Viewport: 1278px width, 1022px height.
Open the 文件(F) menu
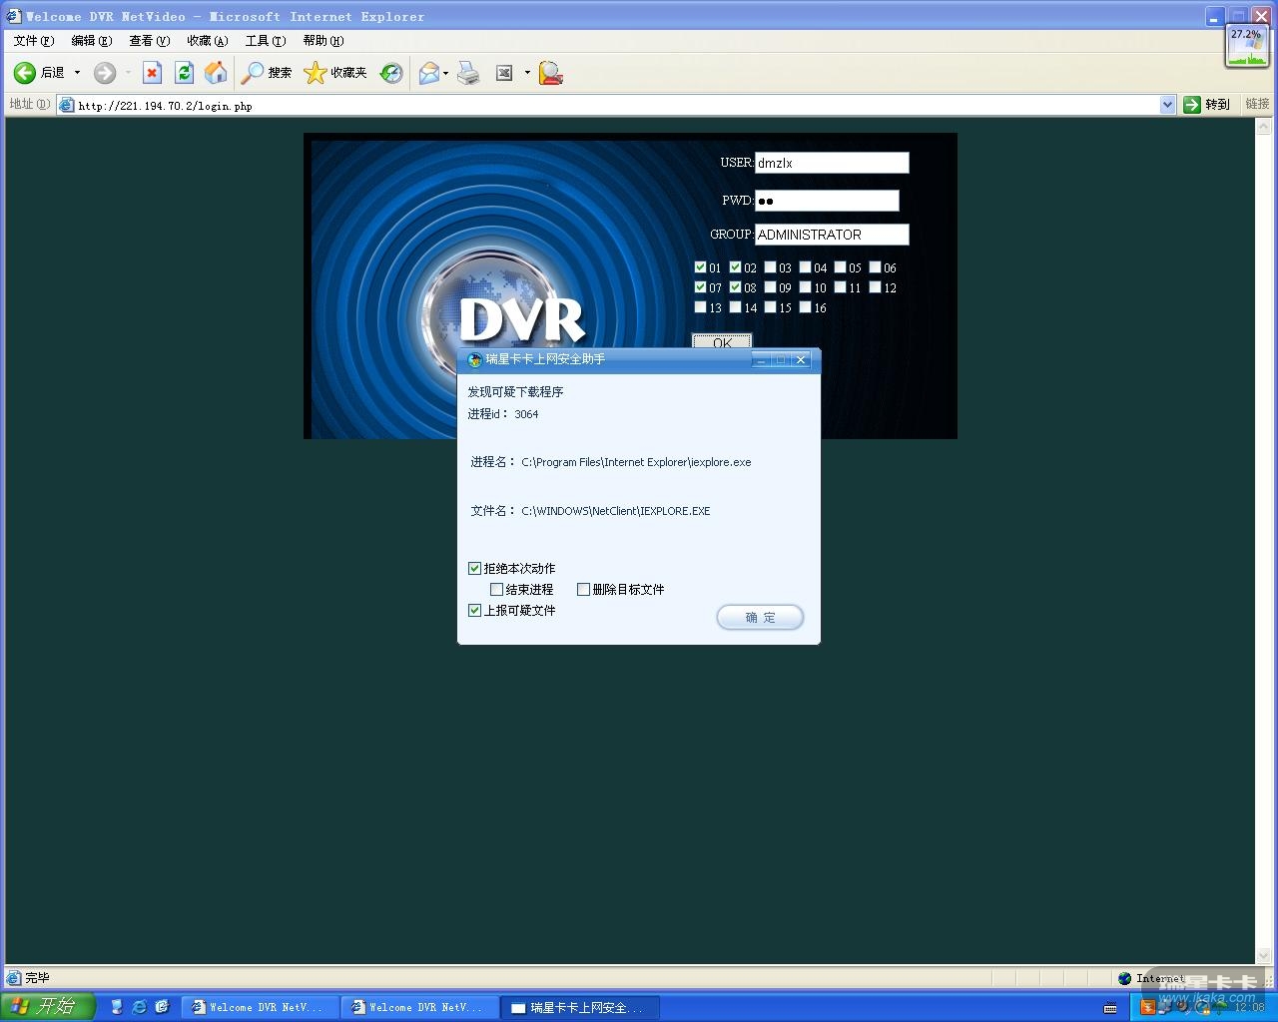[x=33, y=41]
